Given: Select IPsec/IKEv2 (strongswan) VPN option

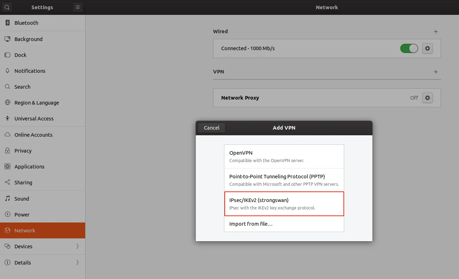Looking at the screenshot, I should coord(284,204).
